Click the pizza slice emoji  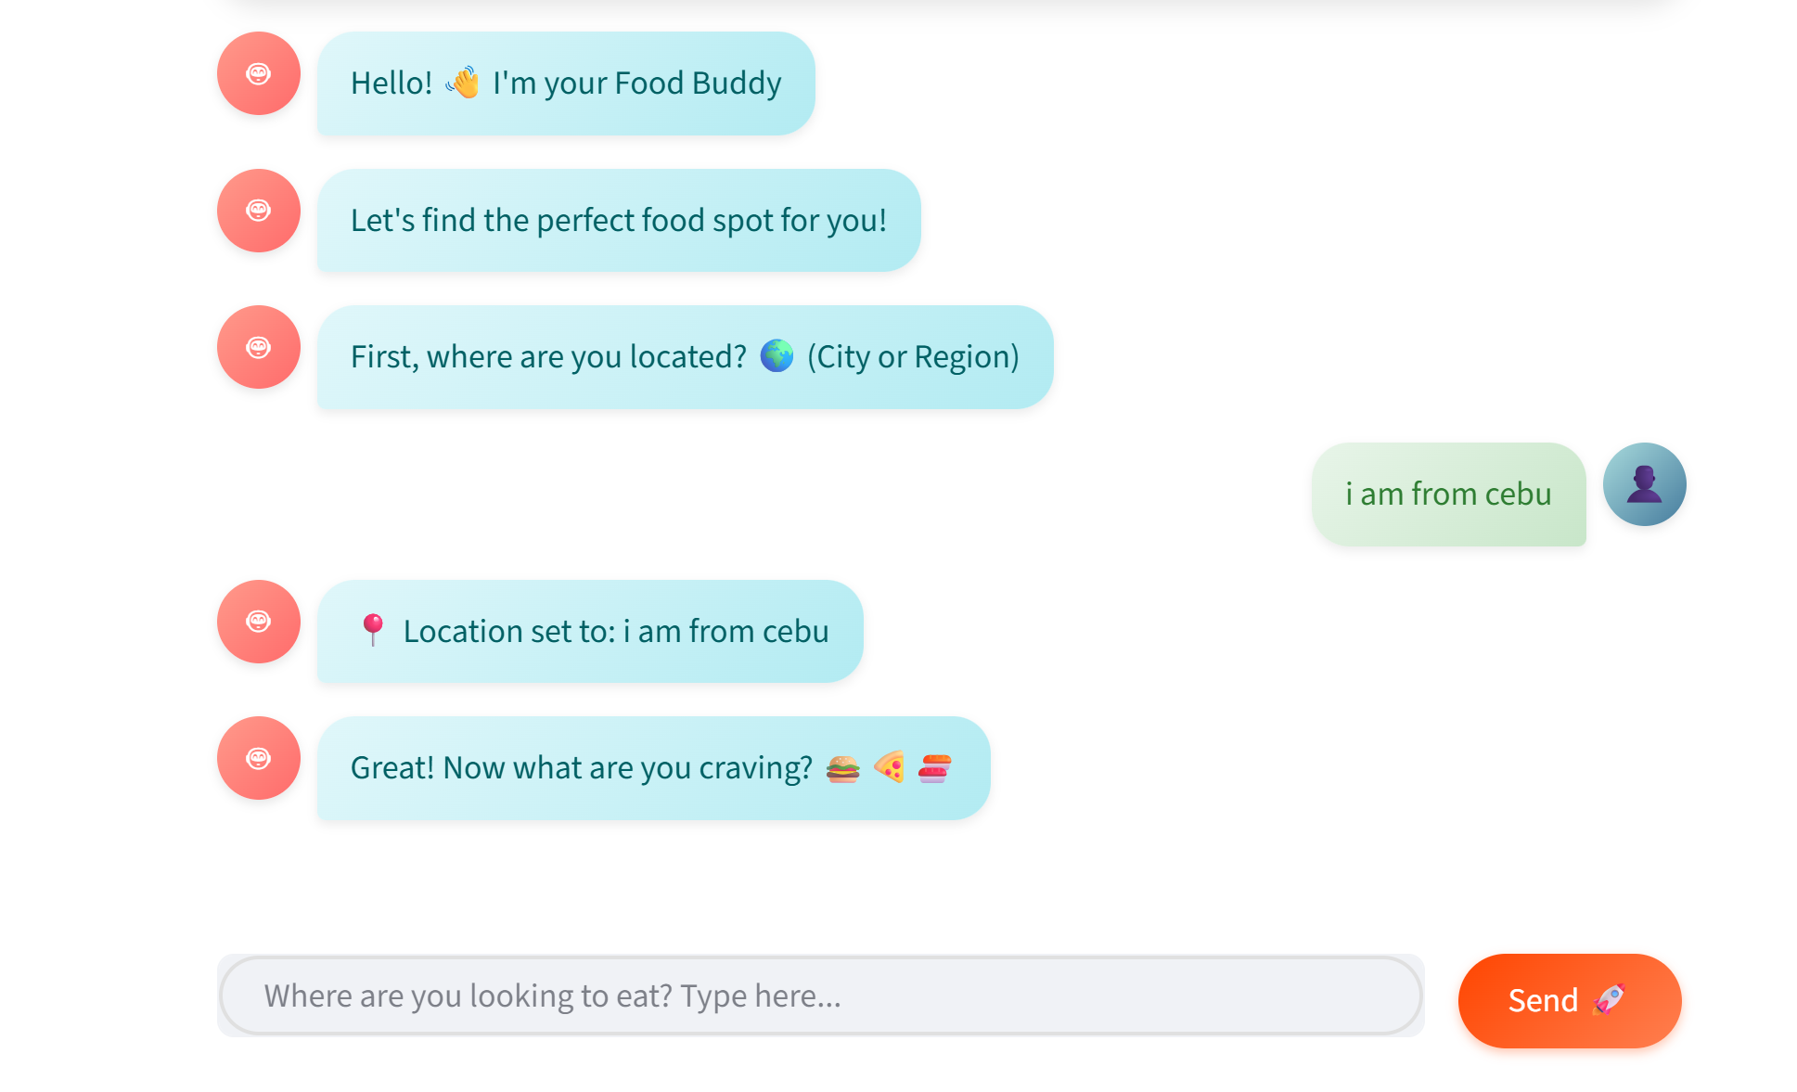point(889,767)
